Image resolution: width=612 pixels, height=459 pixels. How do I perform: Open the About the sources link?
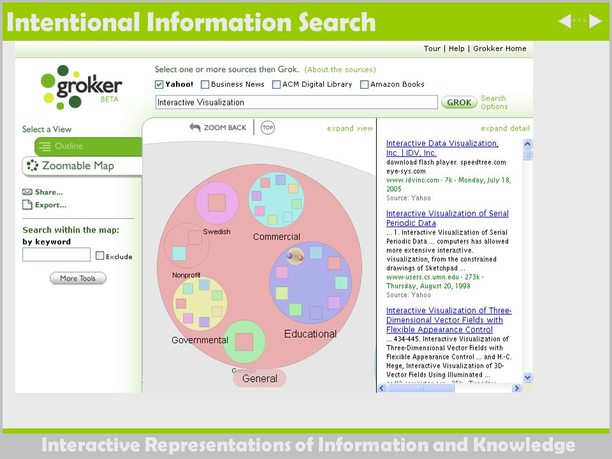click(340, 69)
